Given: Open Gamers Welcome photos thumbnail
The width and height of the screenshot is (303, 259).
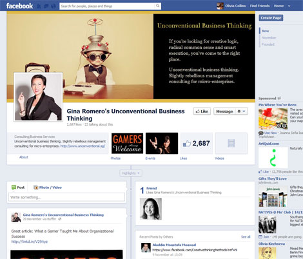Looking at the screenshot, I should 127,143.
